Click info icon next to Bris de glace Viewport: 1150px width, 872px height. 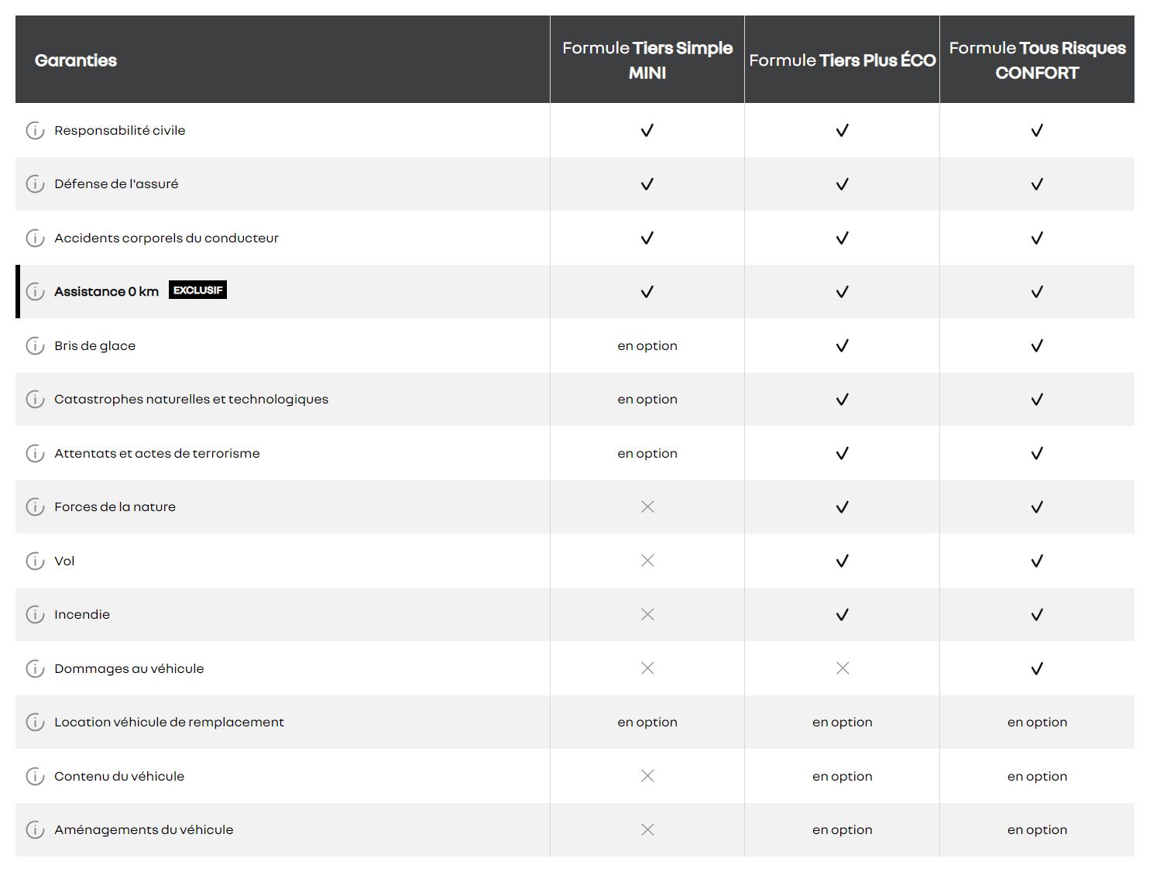pos(35,345)
